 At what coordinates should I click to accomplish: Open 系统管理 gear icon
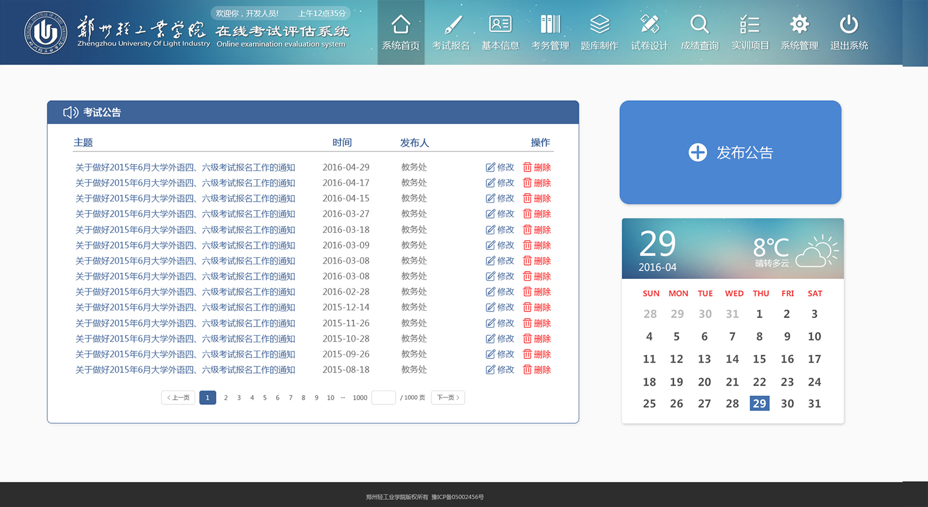(799, 24)
